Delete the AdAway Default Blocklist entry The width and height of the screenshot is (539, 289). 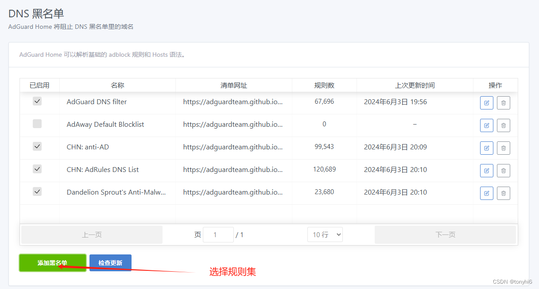503,125
